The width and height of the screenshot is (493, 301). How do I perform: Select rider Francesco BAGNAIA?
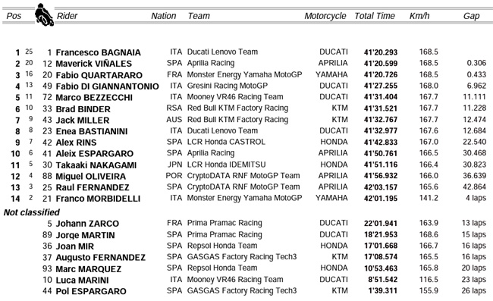[x=98, y=52]
